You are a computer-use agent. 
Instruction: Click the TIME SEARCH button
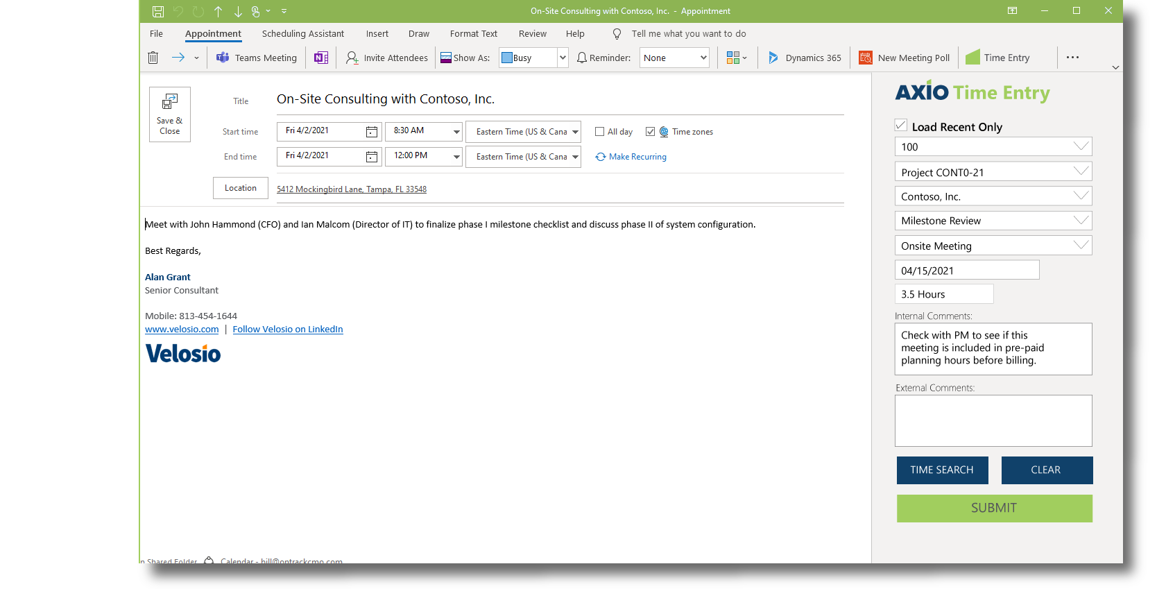tap(942, 470)
